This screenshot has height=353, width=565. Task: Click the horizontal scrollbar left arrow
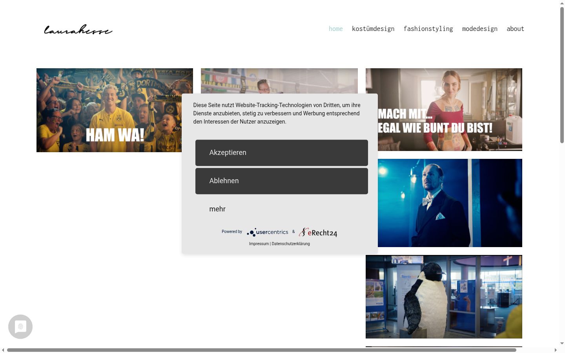(3, 350)
